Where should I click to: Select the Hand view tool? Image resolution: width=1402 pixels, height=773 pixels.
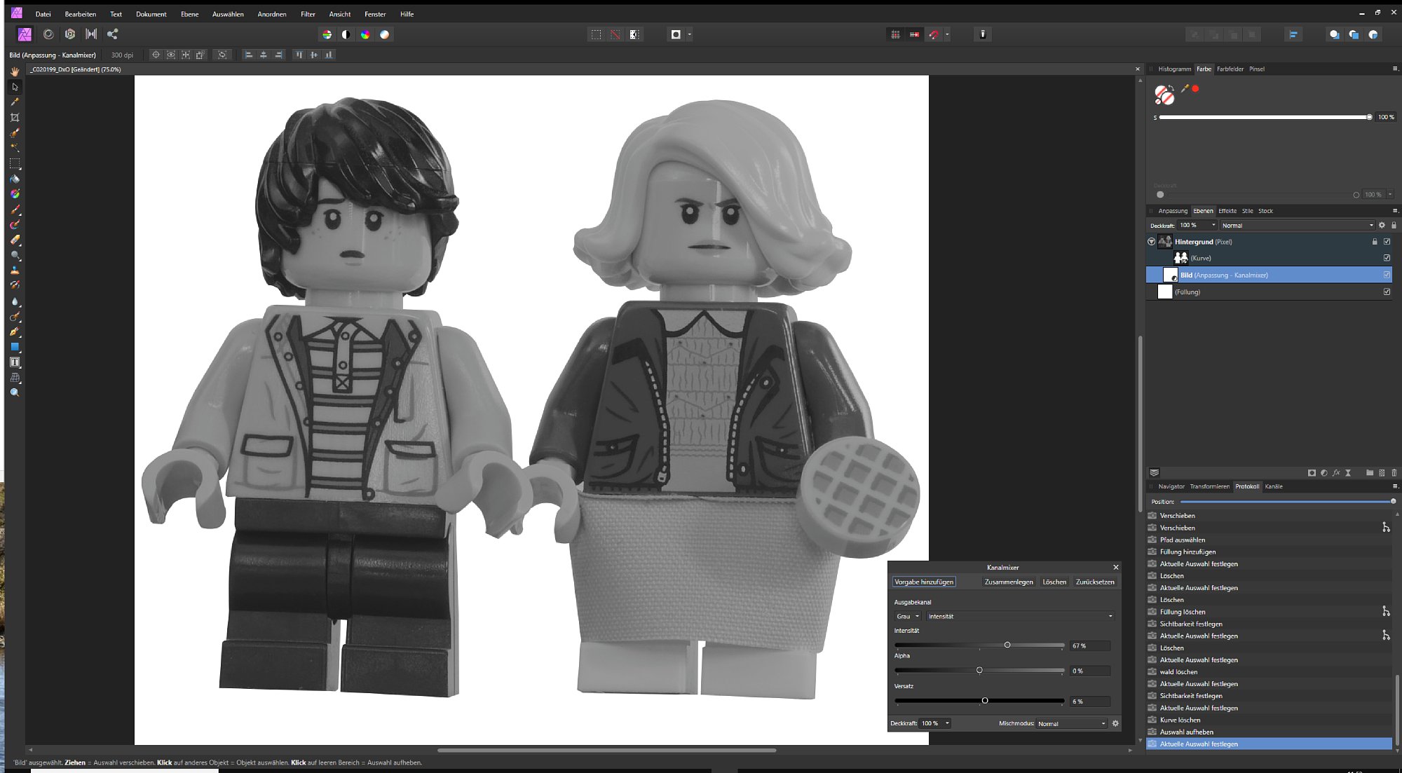coord(15,71)
